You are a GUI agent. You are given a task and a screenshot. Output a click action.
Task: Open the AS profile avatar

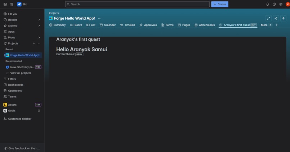pos(288,4)
